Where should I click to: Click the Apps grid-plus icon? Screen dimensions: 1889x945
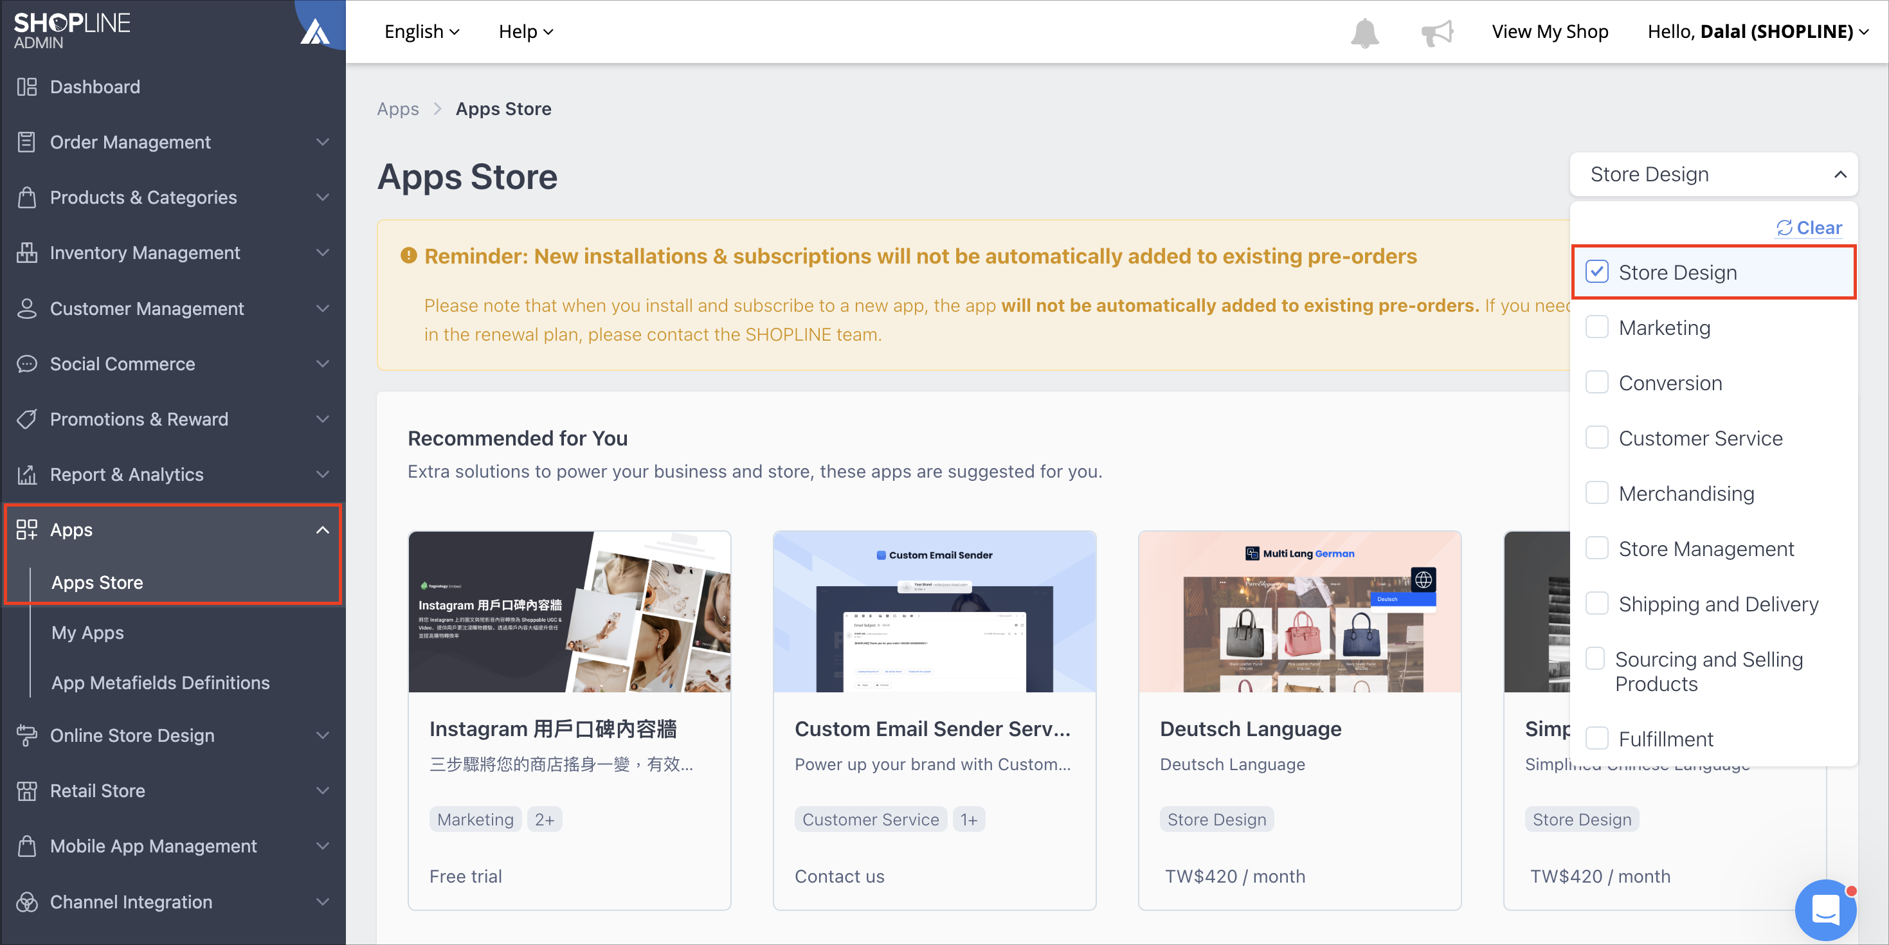pos(27,529)
